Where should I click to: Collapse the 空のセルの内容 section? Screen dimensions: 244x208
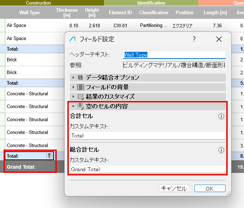73,106
